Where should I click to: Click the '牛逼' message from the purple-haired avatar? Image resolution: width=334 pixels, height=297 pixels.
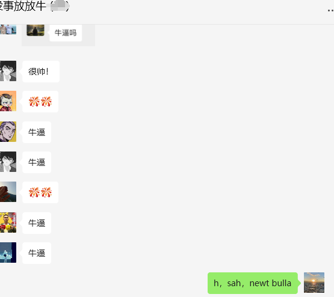pyautogui.click(x=37, y=132)
